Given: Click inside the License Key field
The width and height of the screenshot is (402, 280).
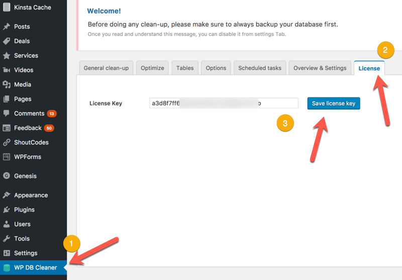Looking at the screenshot, I should 224,103.
